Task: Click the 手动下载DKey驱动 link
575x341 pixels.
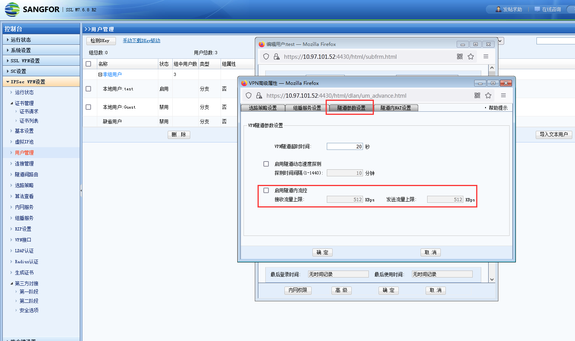Action: click(x=141, y=40)
